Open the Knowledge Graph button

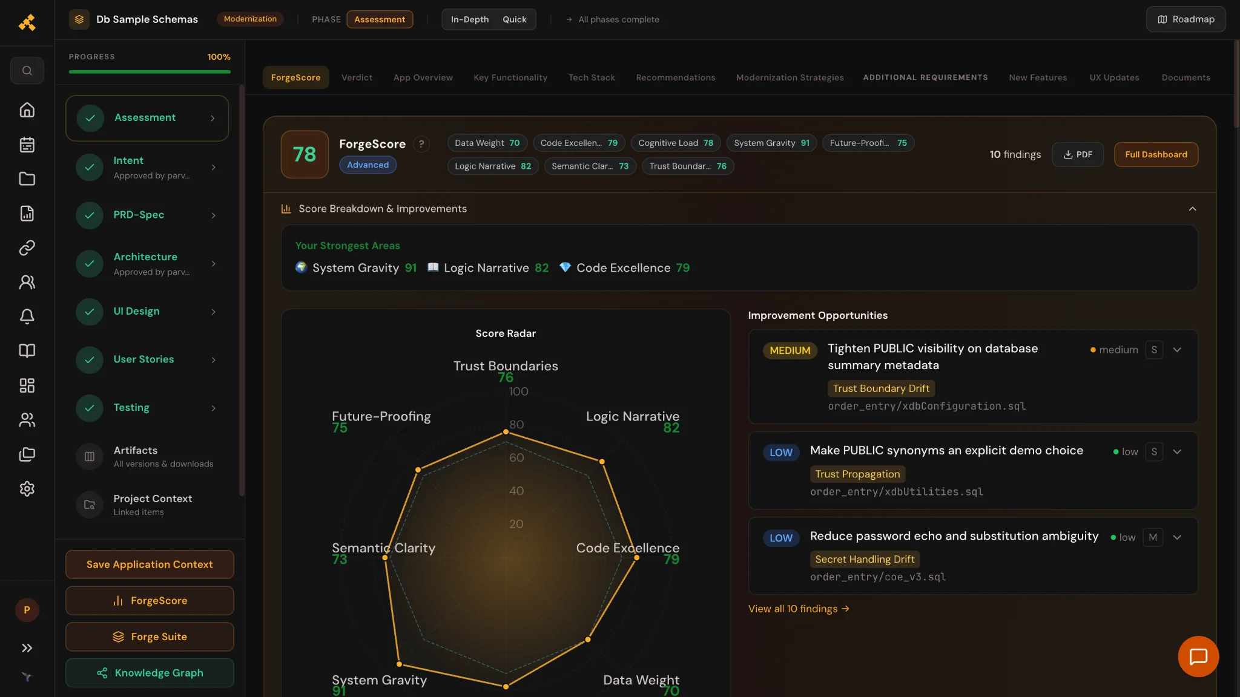(150, 673)
